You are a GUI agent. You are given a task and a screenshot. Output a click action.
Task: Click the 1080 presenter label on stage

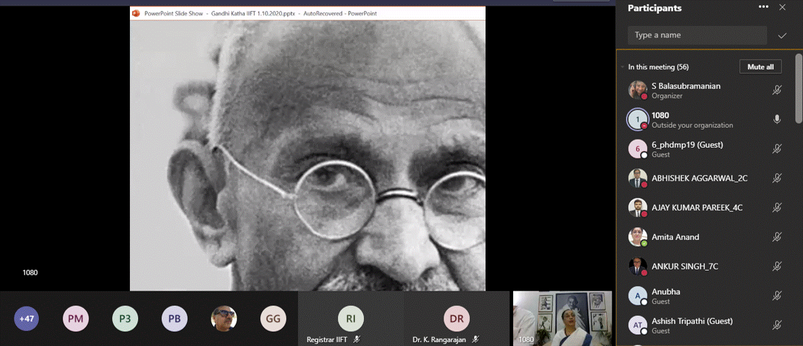click(x=30, y=273)
